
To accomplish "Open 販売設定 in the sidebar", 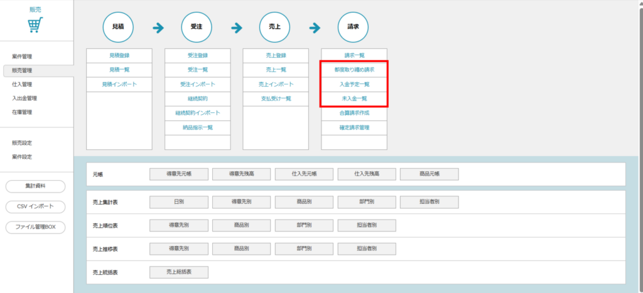I will click(x=22, y=143).
